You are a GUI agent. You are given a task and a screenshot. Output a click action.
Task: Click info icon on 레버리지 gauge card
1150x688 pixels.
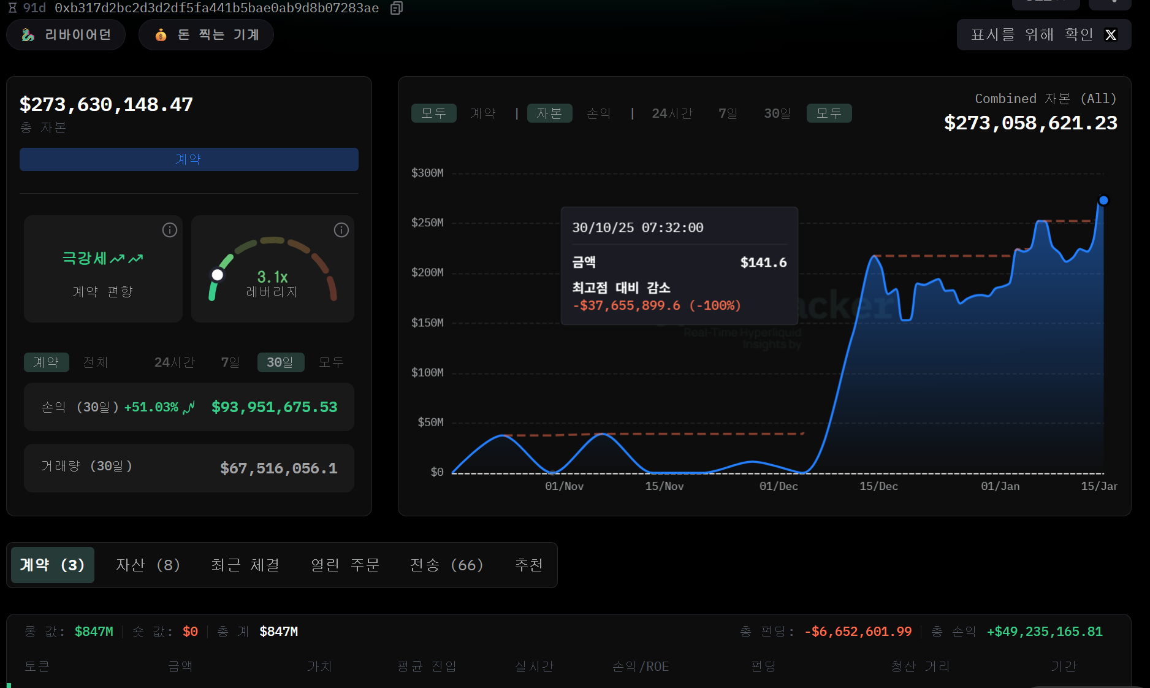click(341, 230)
